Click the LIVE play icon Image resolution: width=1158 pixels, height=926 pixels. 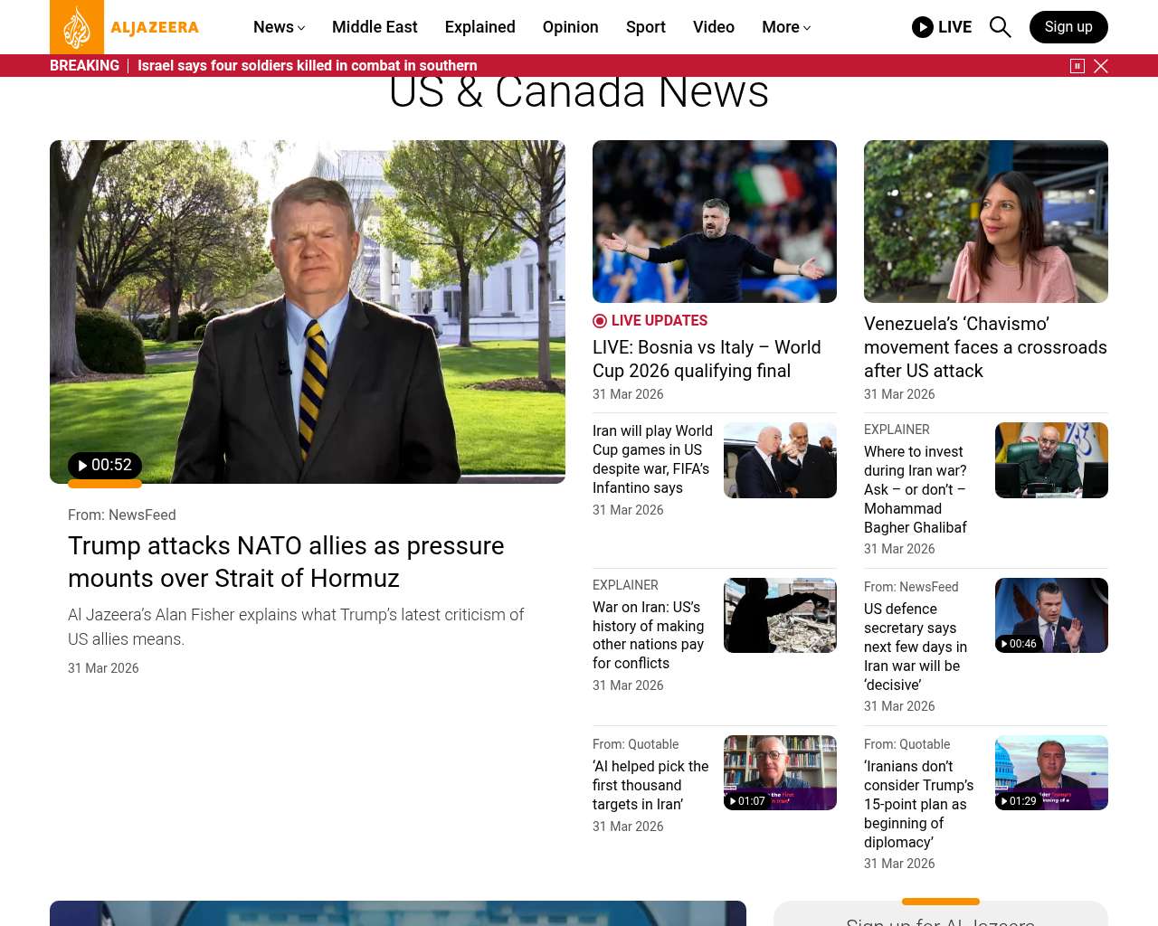pos(923,27)
